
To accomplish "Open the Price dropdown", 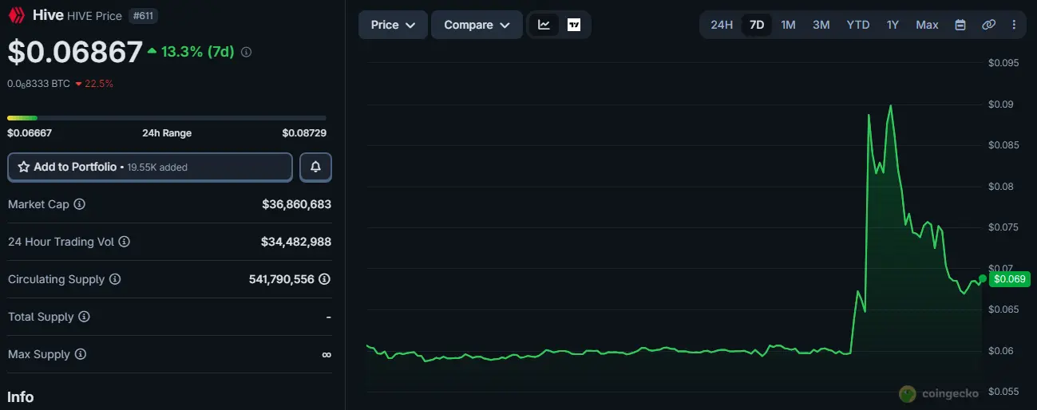I will 393,25.
